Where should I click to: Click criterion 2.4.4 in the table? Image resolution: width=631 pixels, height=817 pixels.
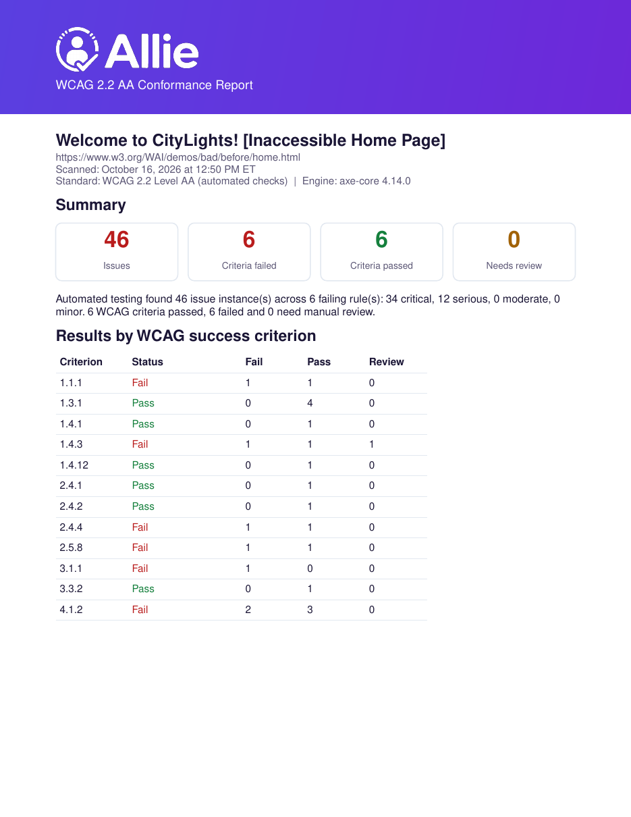pos(71,527)
